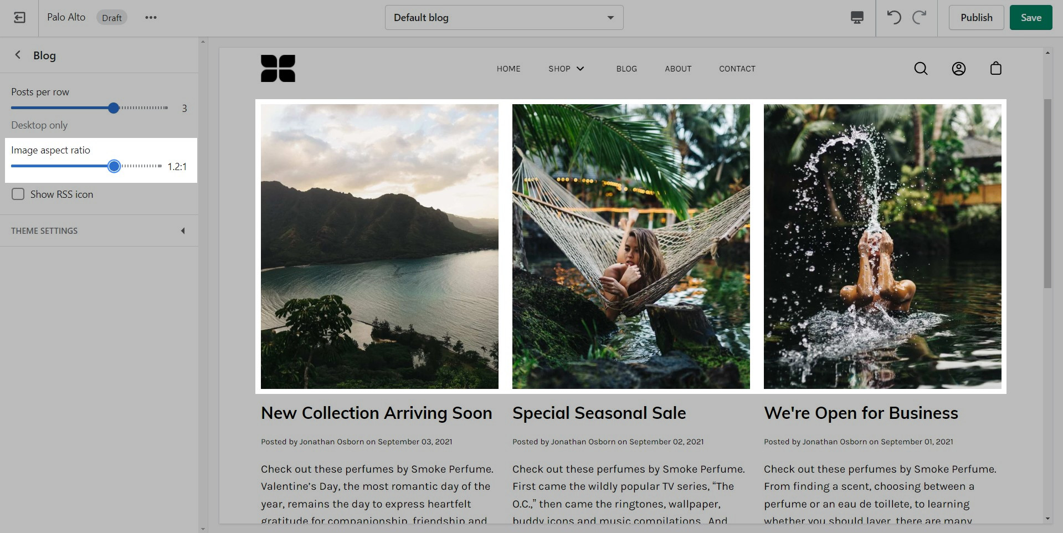Go to the ABOUT navigation page
Viewport: 1063px width, 533px height.
pos(678,69)
